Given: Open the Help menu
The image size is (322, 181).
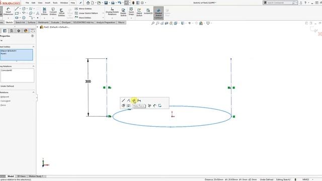Looking at the screenshot, I should [x=72, y=3].
